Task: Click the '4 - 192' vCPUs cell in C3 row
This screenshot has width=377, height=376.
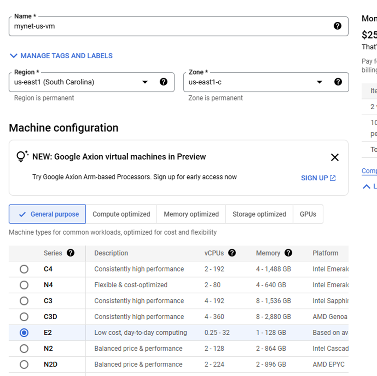Action: coord(214,301)
